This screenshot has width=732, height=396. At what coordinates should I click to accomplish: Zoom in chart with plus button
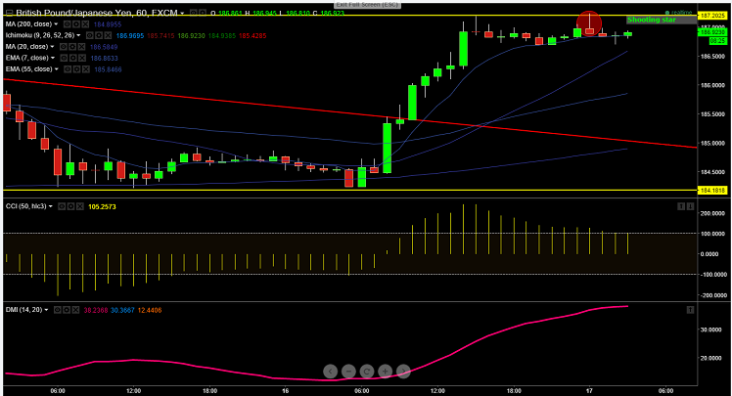386,372
